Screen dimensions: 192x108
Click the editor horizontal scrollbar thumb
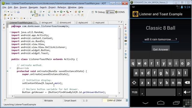(61, 96)
